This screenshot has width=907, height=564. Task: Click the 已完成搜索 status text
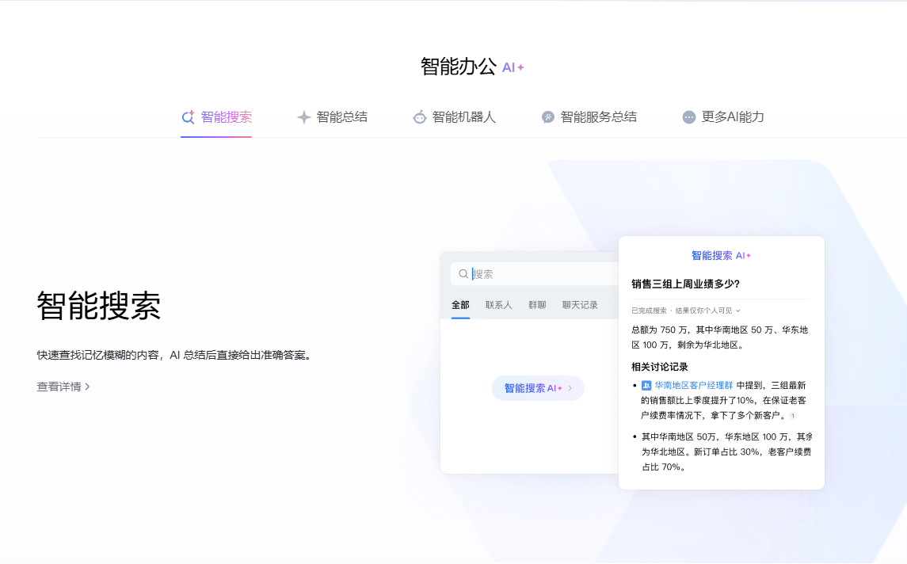(649, 311)
